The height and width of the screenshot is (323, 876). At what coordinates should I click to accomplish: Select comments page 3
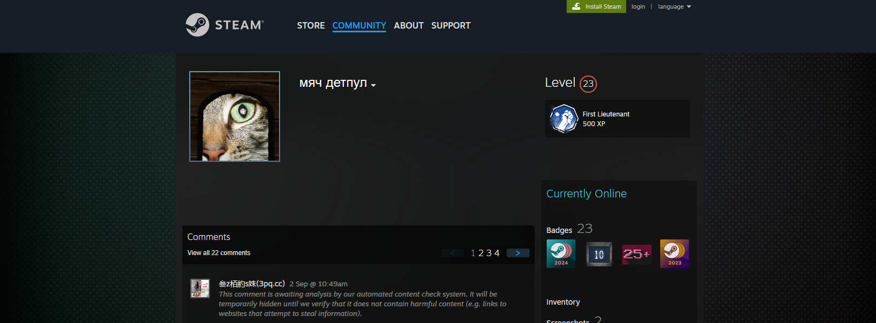[x=489, y=253]
